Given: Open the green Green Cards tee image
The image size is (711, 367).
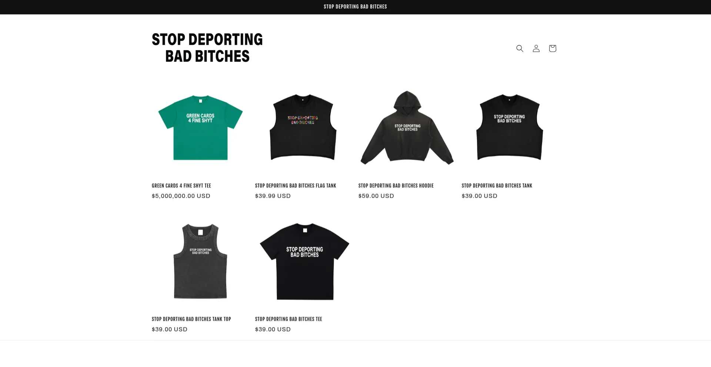Looking at the screenshot, I should tap(200, 128).
